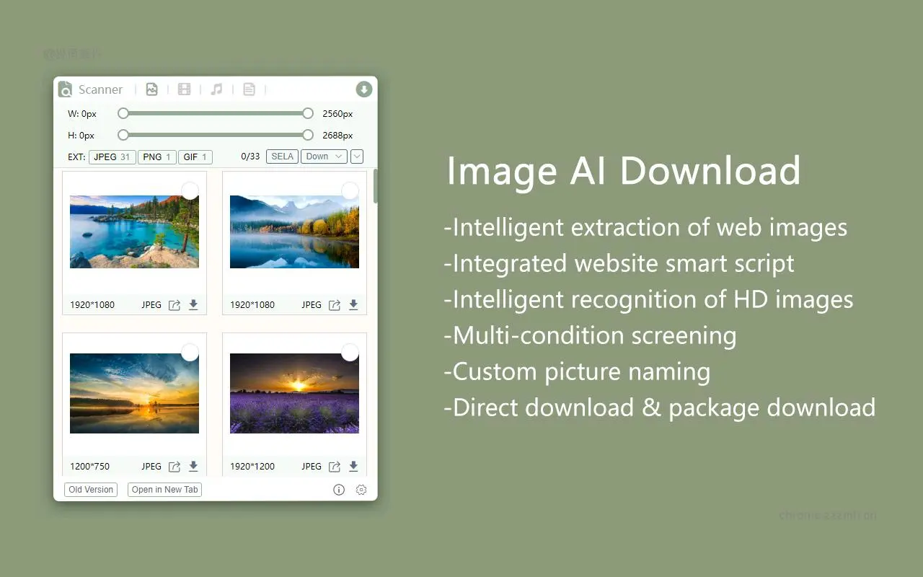Switch to the image scanning mode icon
This screenshot has width=923, height=577.
point(151,89)
